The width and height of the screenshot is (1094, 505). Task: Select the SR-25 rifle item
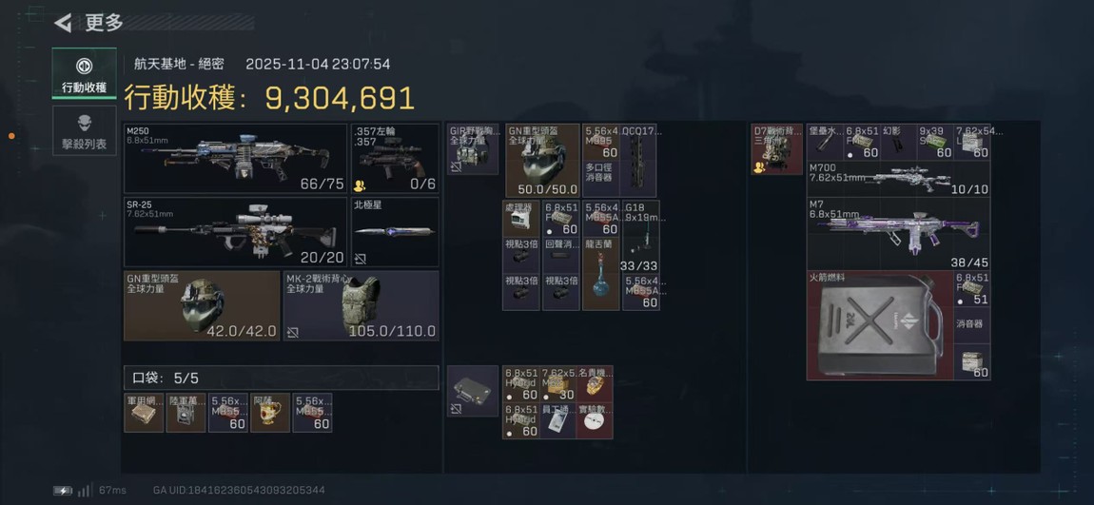tap(235, 231)
